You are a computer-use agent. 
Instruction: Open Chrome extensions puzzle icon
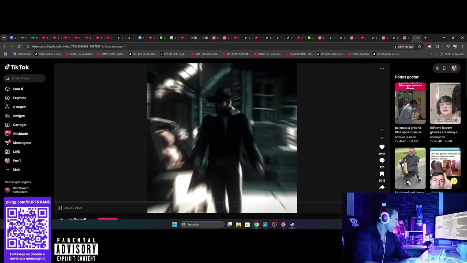click(437, 46)
